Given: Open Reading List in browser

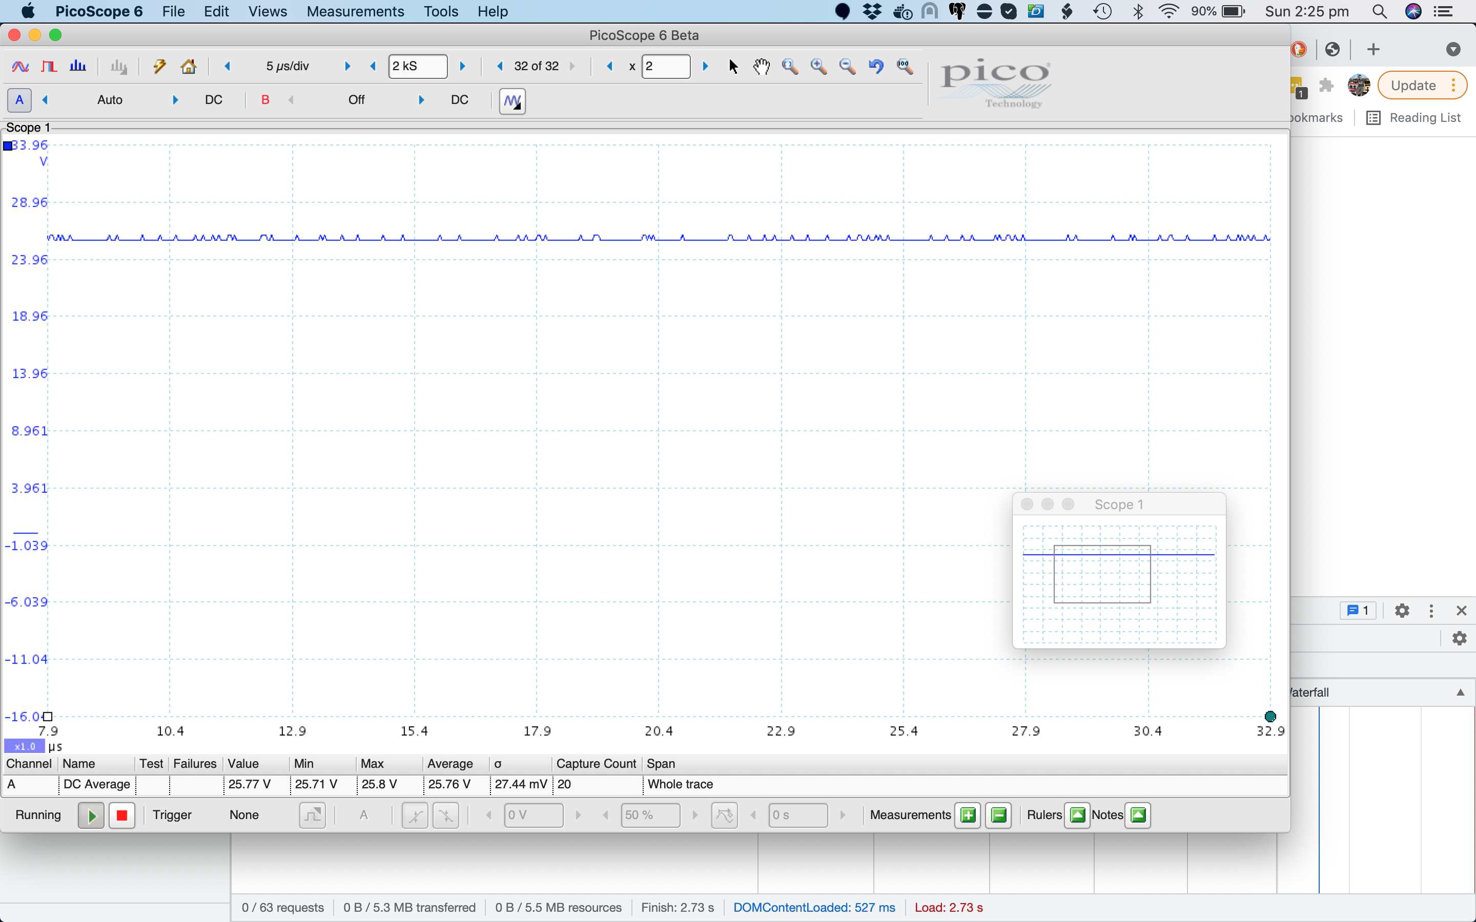Looking at the screenshot, I should click(1414, 118).
